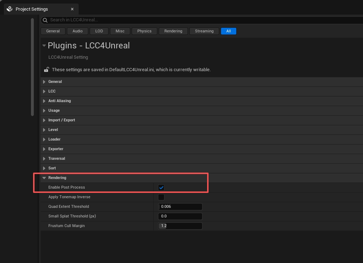Click the Quad Extent Threshold value field
Viewport: 363px width, 263px height.
(x=180, y=206)
